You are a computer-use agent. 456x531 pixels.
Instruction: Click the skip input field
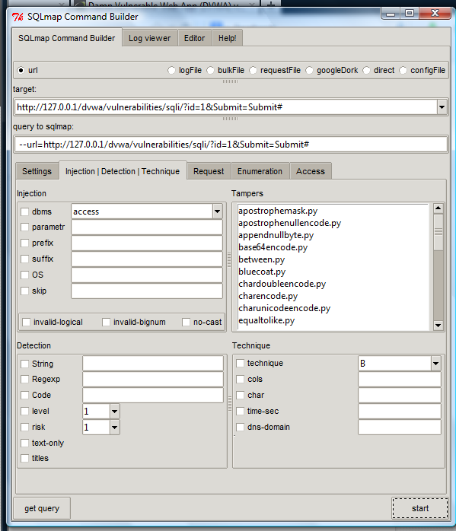click(x=147, y=291)
